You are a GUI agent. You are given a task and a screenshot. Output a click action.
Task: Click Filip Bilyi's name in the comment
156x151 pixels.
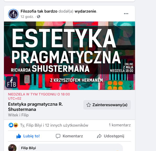pos(29,148)
